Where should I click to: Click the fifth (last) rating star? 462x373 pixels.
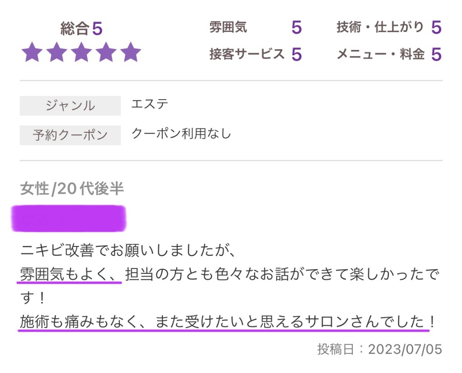coord(131,52)
